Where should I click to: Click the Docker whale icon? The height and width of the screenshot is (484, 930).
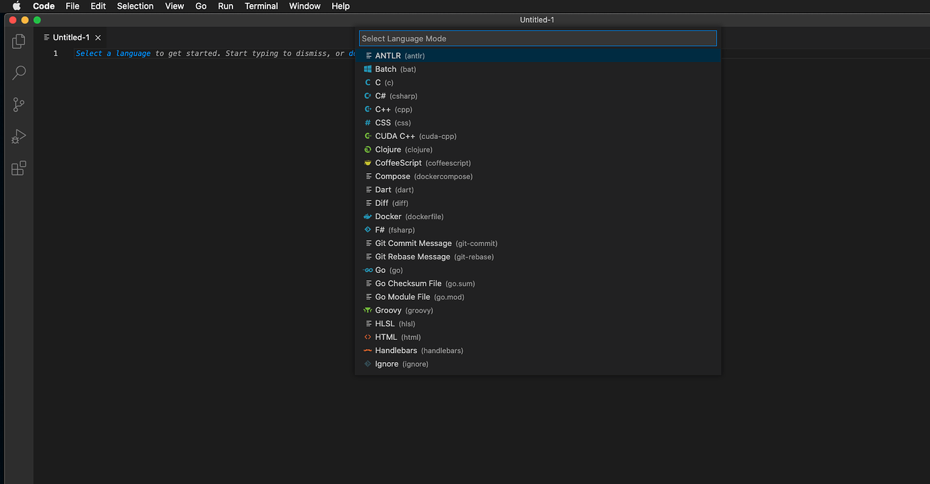(x=368, y=216)
